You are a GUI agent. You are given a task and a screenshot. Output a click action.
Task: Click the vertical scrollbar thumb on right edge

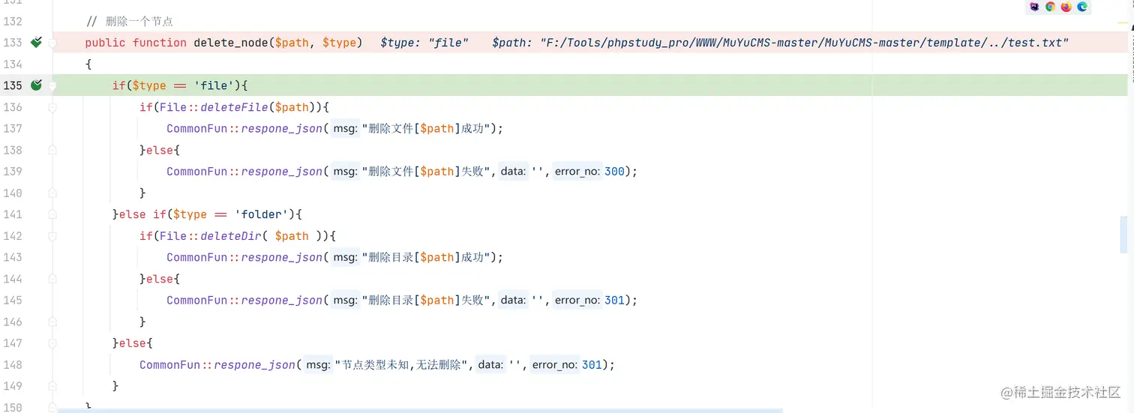click(1123, 234)
